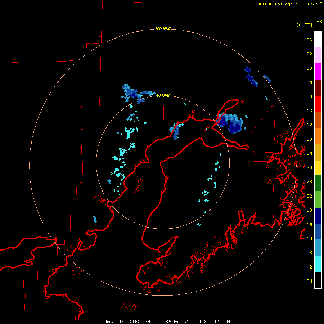324x324 pixels.
Task: Click legend value 26
Action: pos(309,182)
